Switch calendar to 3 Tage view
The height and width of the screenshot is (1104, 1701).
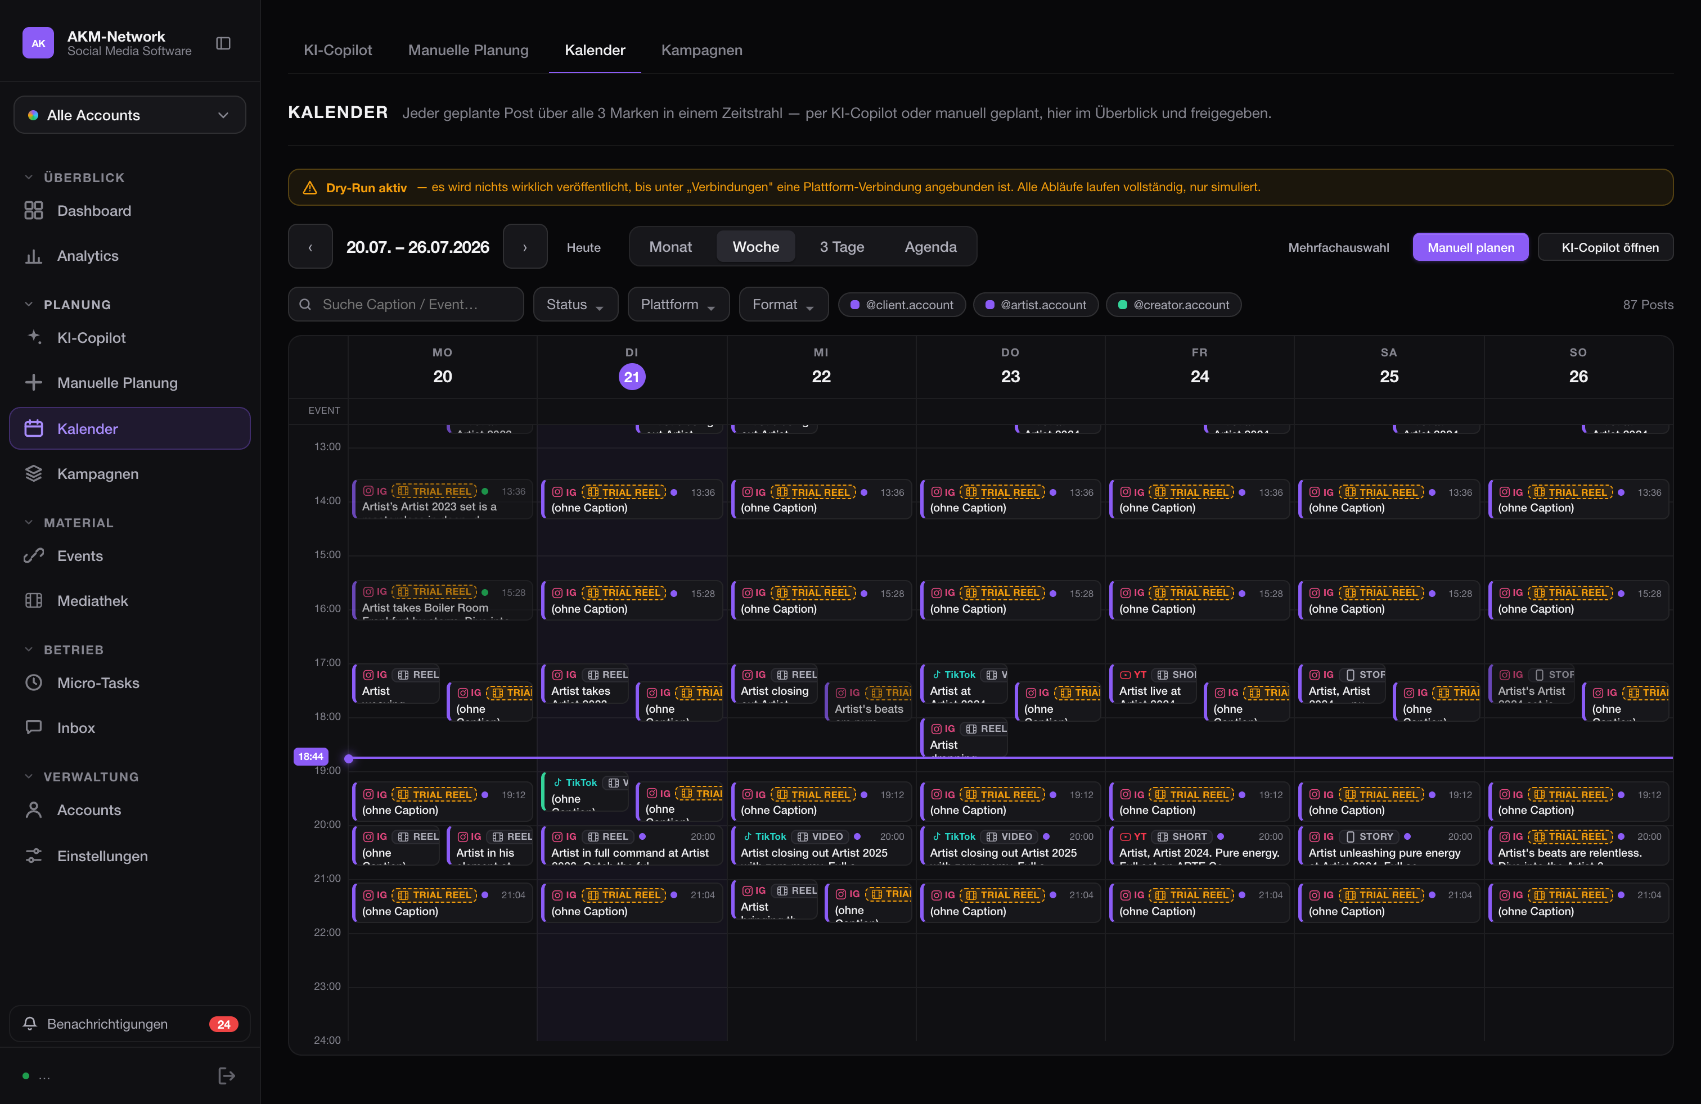click(842, 247)
